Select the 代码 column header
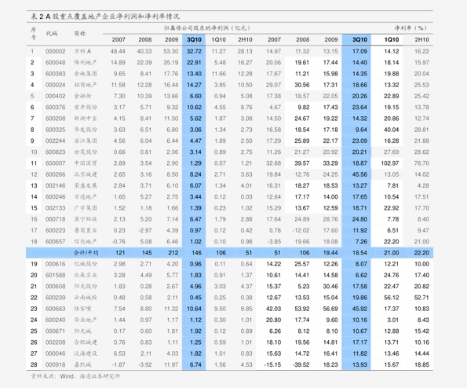Viewport: 467px width, 388px height. [x=52, y=33]
